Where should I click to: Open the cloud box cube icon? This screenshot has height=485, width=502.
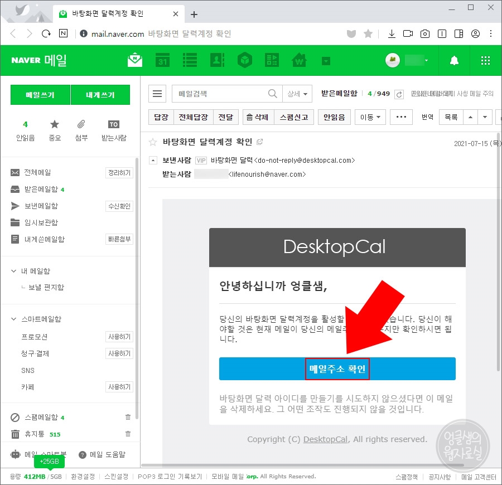point(245,60)
